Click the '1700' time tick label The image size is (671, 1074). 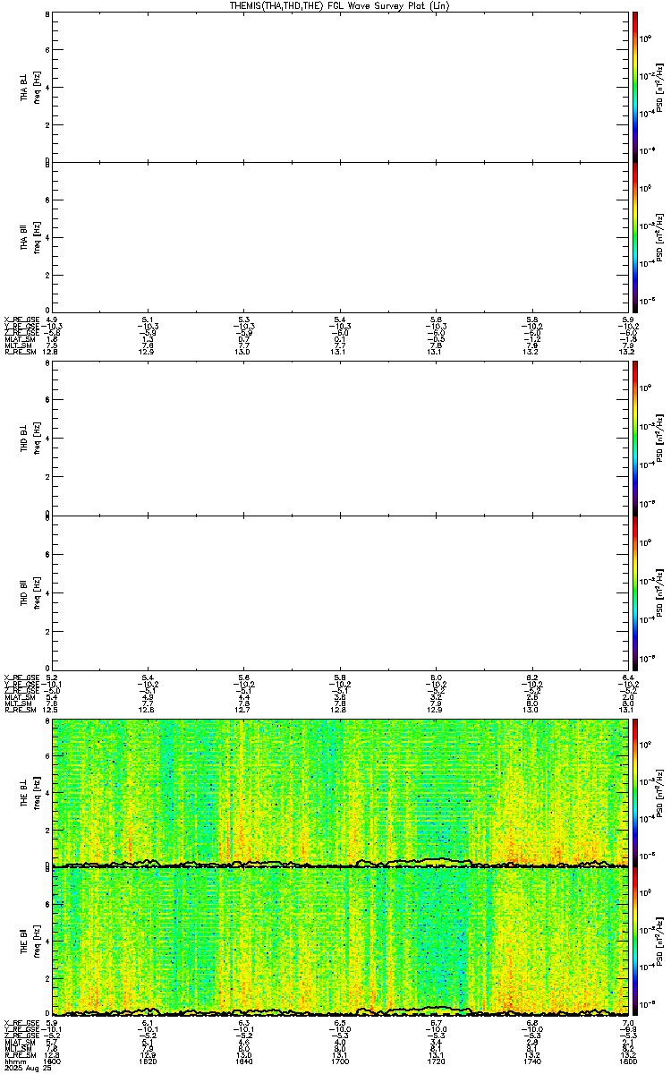tap(340, 1061)
